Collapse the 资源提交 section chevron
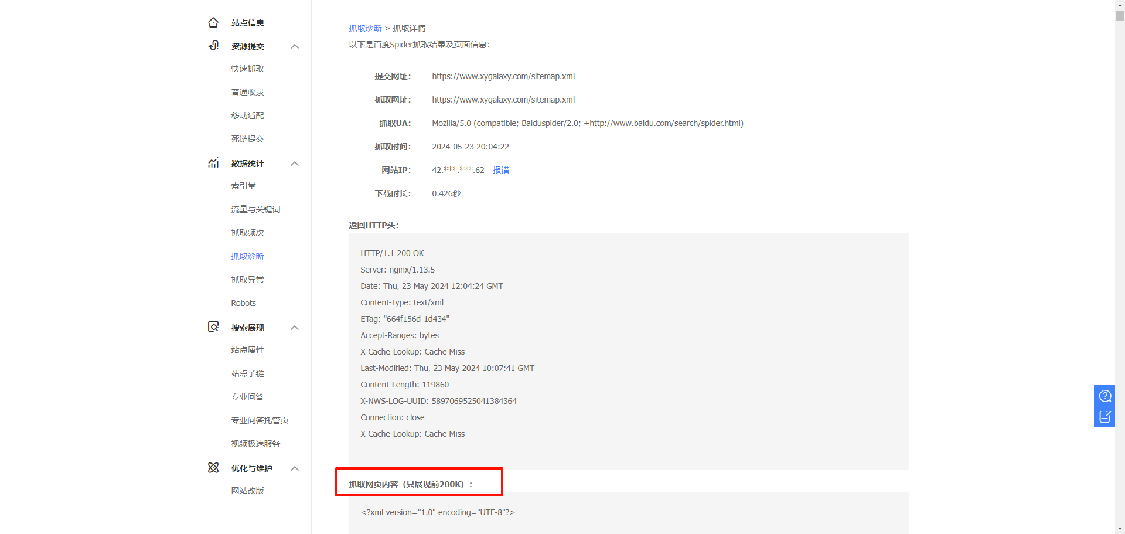Image resolution: width=1125 pixels, height=534 pixels. click(x=295, y=46)
